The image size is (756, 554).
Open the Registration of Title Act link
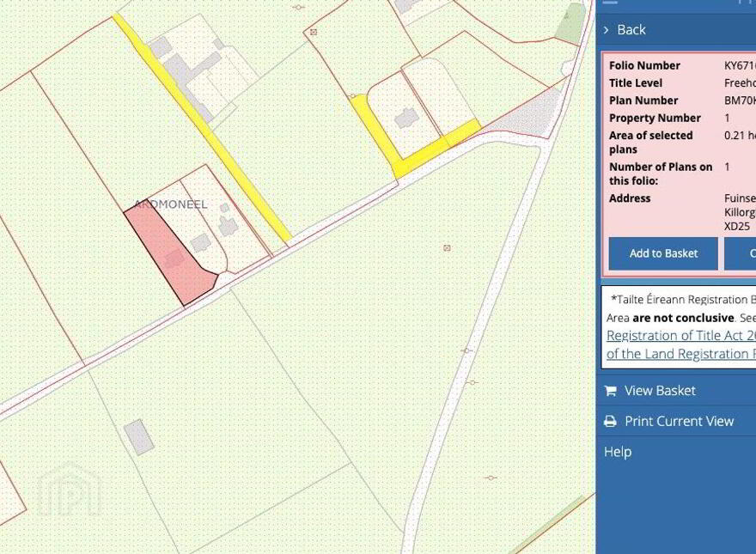tap(681, 335)
